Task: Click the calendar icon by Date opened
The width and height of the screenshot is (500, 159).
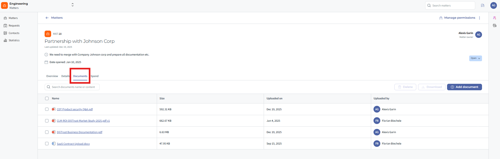Action: coord(46,62)
